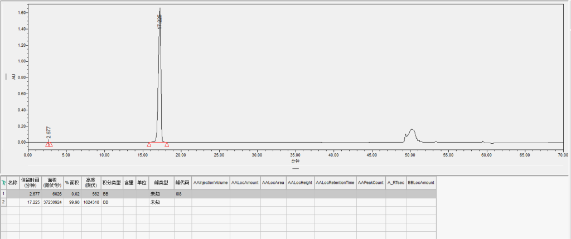Click the % 面积 column header
The height and width of the screenshot is (239, 571).
coord(72,182)
